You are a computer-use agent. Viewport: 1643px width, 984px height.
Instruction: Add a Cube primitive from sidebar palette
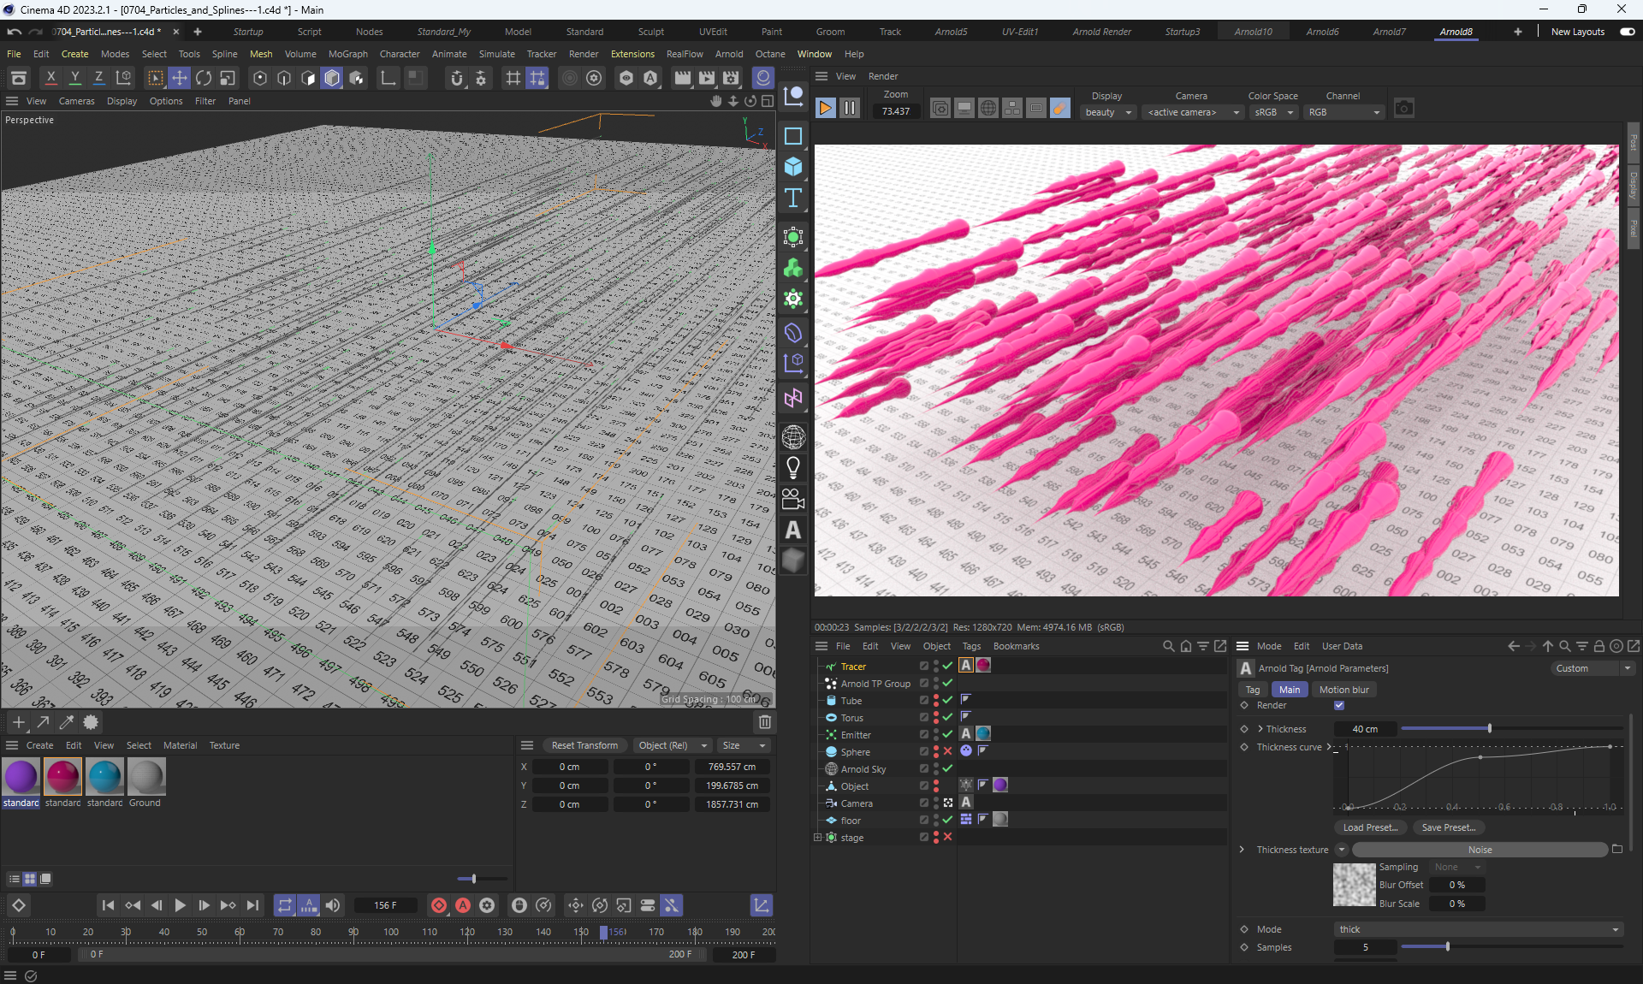pyautogui.click(x=793, y=167)
